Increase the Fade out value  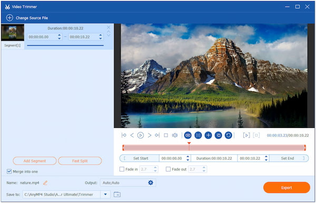(x=204, y=167)
